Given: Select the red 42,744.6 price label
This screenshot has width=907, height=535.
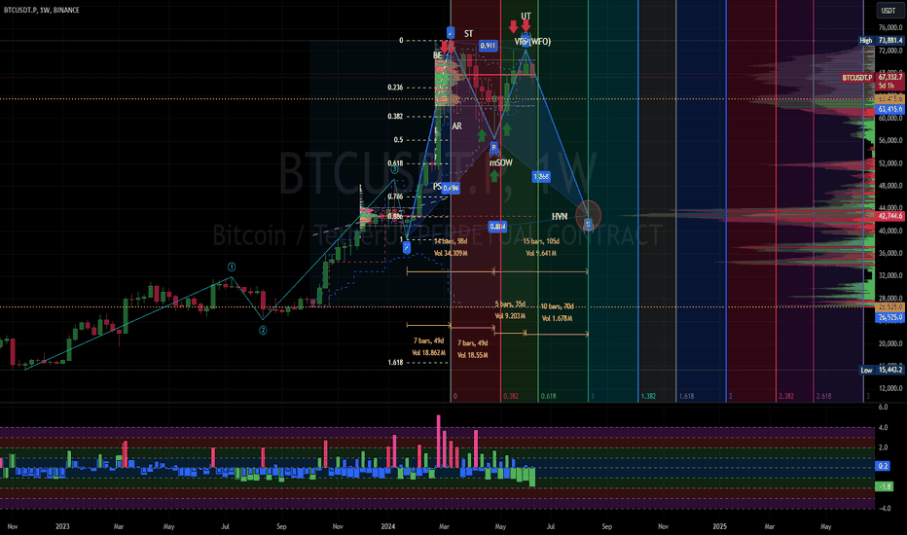Looking at the screenshot, I should [x=889, y=216].
